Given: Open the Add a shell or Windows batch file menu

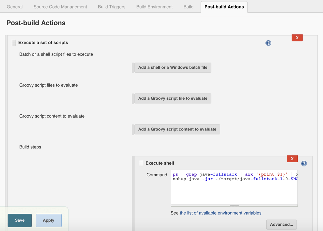Looking at the screenshot, I should tap(173, 67).
